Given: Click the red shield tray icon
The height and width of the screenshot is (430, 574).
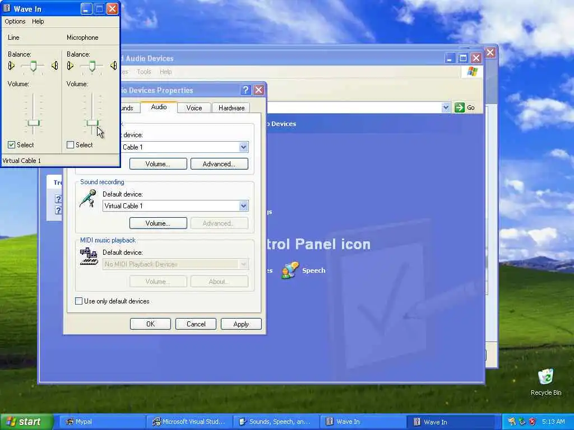Looking at the screenshot, I should tap(533, 422).
